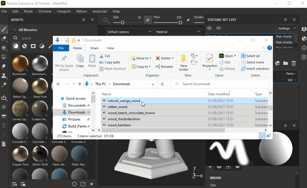
Task: Open the Default camera dropdown
Action: tap(129, 32)
